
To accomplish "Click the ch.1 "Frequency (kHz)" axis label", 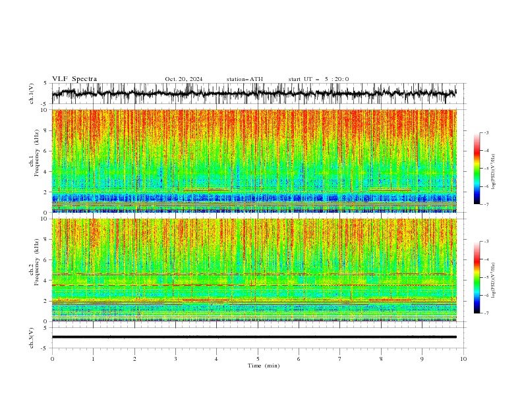I will pos(37,153).
